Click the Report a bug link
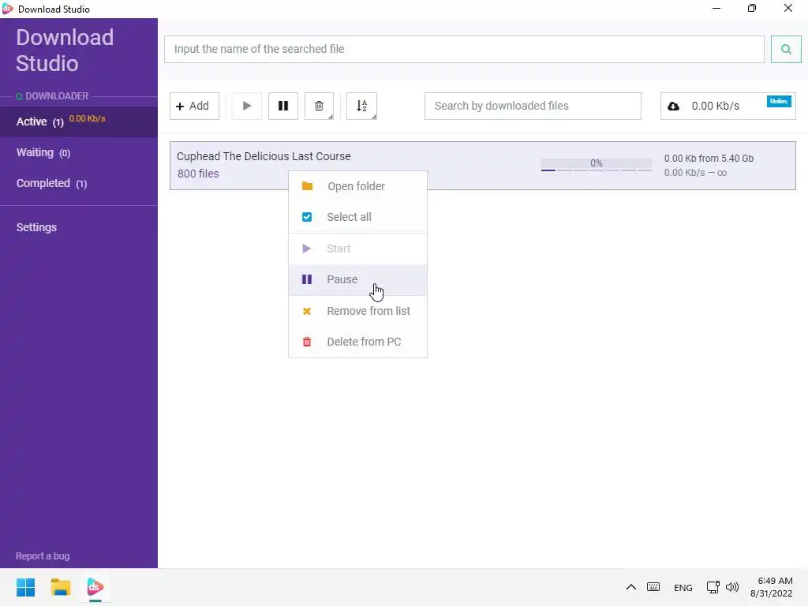Image resolution: width=808 pixels, height=606 pixels. pyautogui.click(x=43, y=556)
